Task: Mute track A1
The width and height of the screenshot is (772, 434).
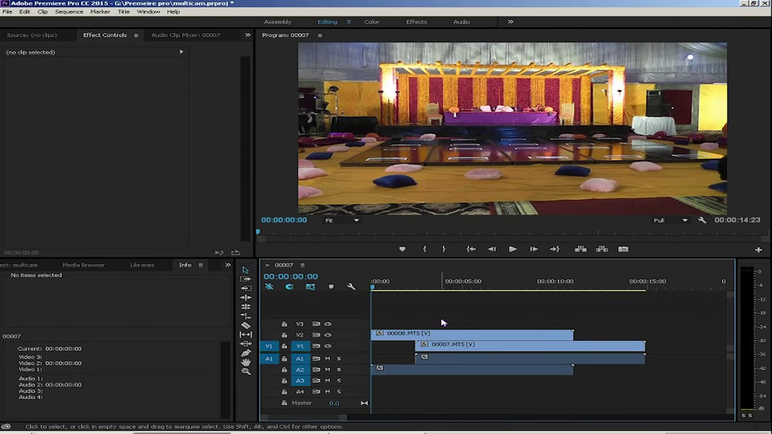Action: [327, 359]
